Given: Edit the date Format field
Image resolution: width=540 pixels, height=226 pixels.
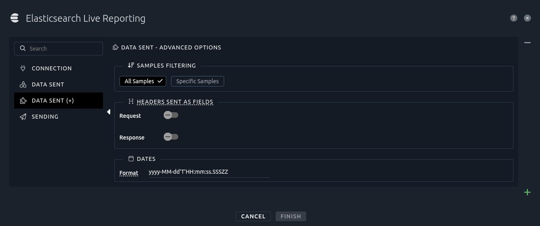Looking at the screenshot, I should (x=209, y=172).
